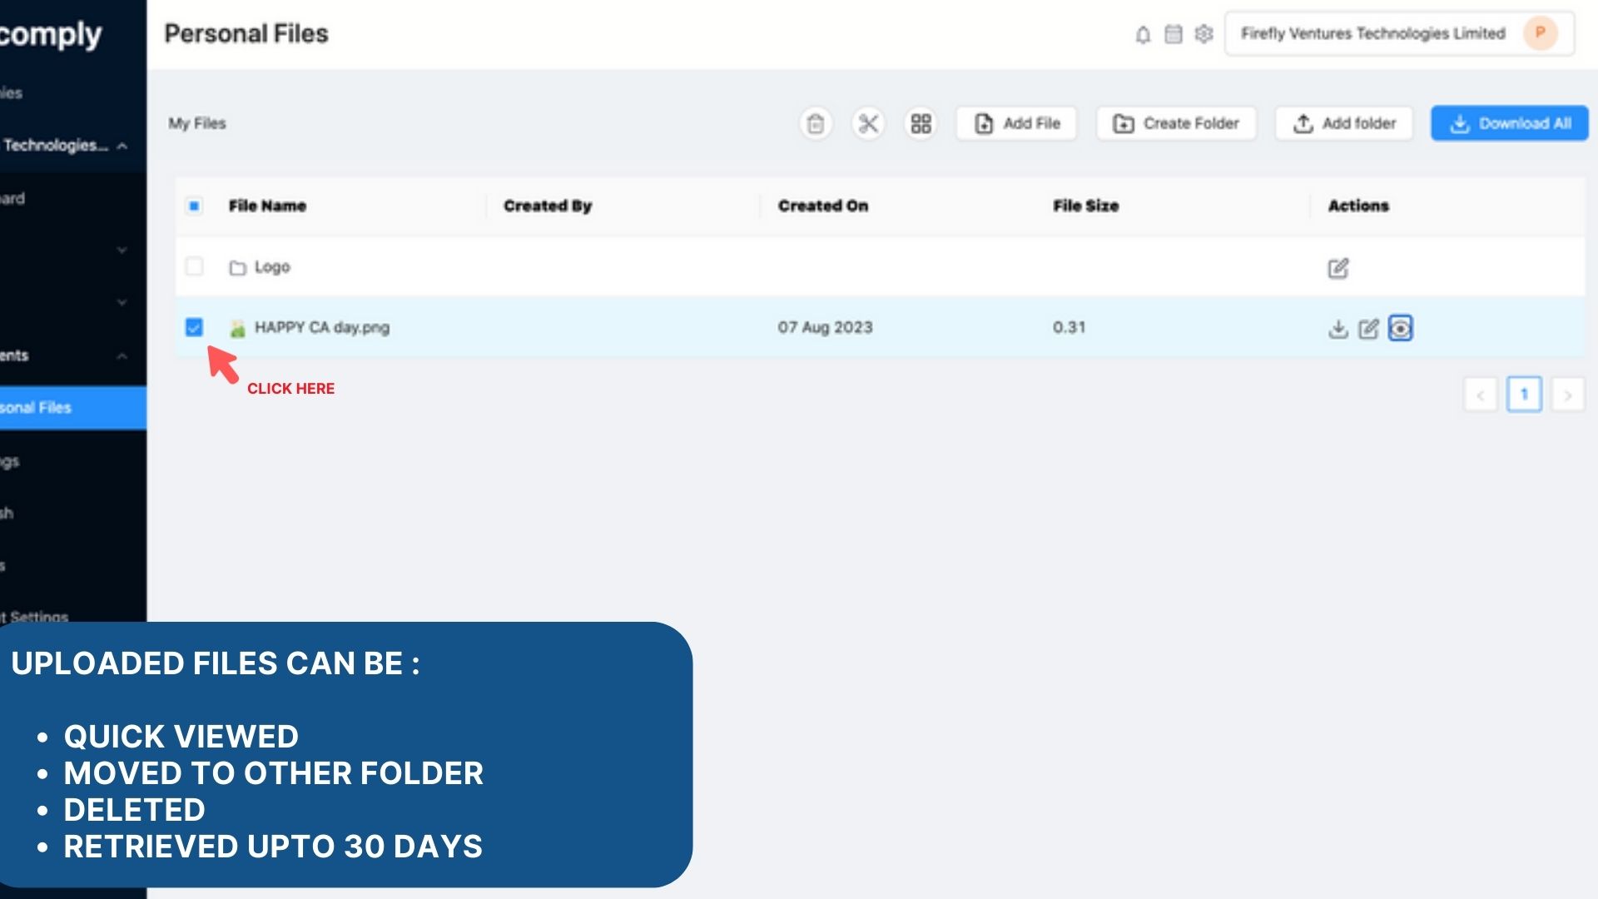Image resolution: width=1598 pixels, height=899 pixels.
Task: Open the notification bell
Action: pyautogui.click(x=1143, y=34)
